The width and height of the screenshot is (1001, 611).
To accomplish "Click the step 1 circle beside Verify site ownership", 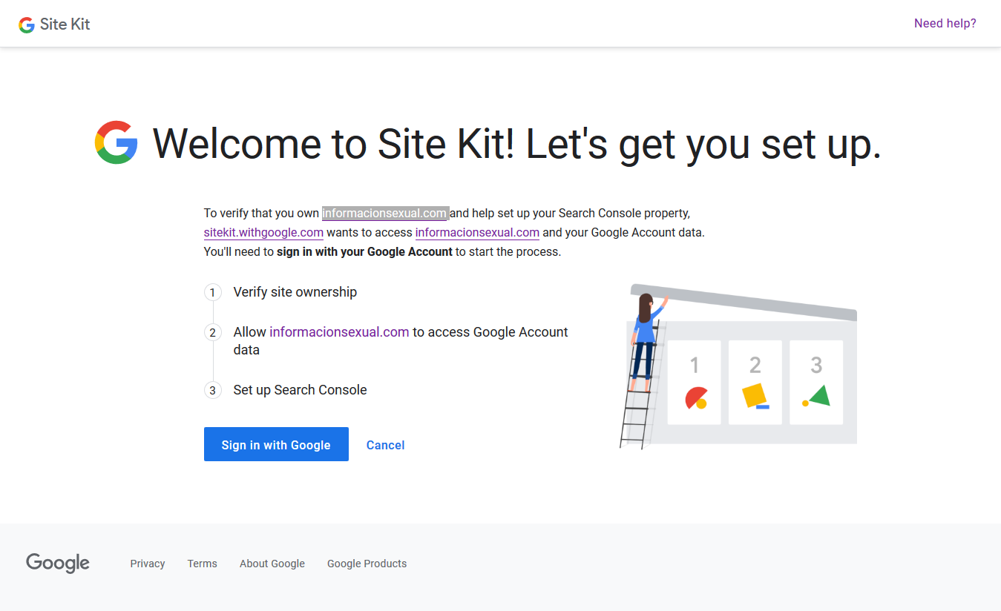I will (213, 292).
